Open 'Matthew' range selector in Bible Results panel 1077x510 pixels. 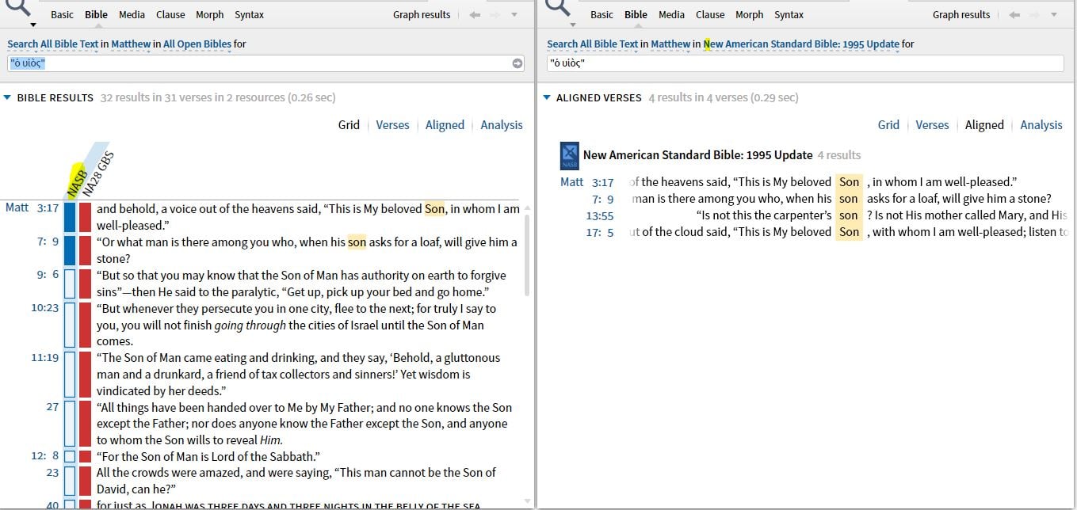point(131,44)
